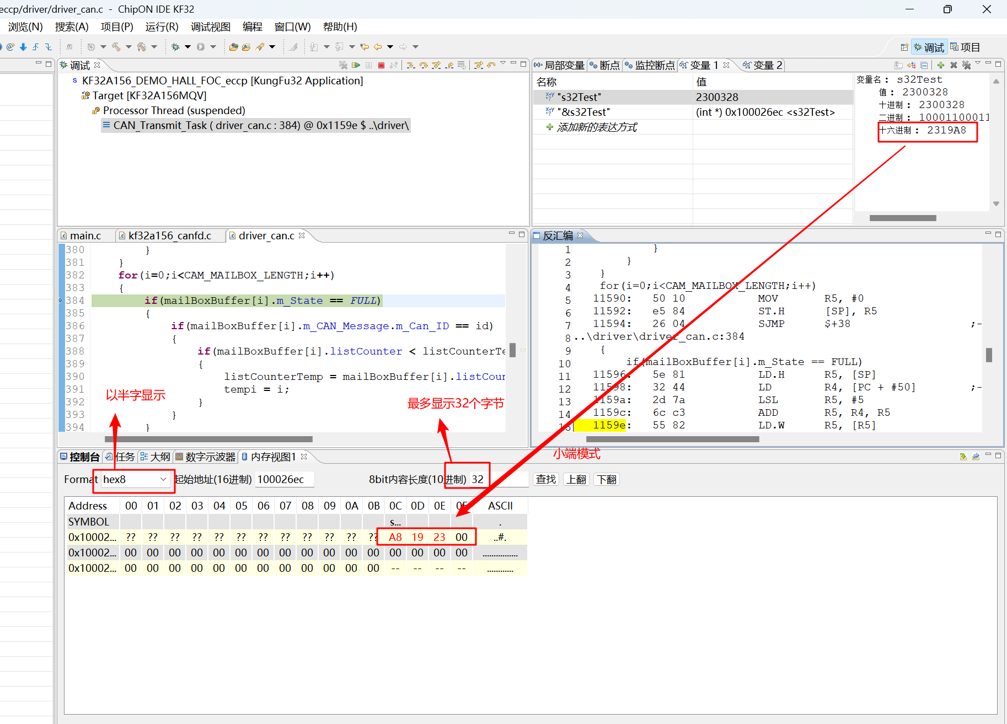Click the bug debug launch toolbar icon
This screenshot has height=724, width=1007.
coord(175,47)
